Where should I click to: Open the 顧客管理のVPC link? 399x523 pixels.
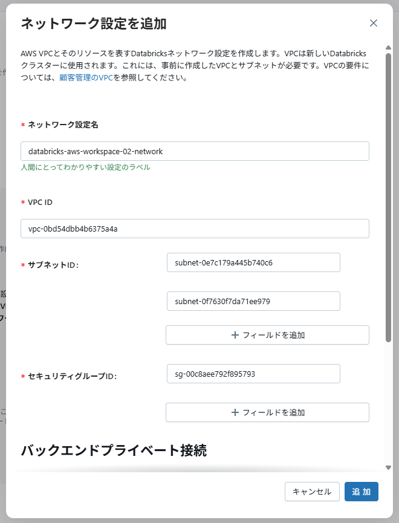86,78
